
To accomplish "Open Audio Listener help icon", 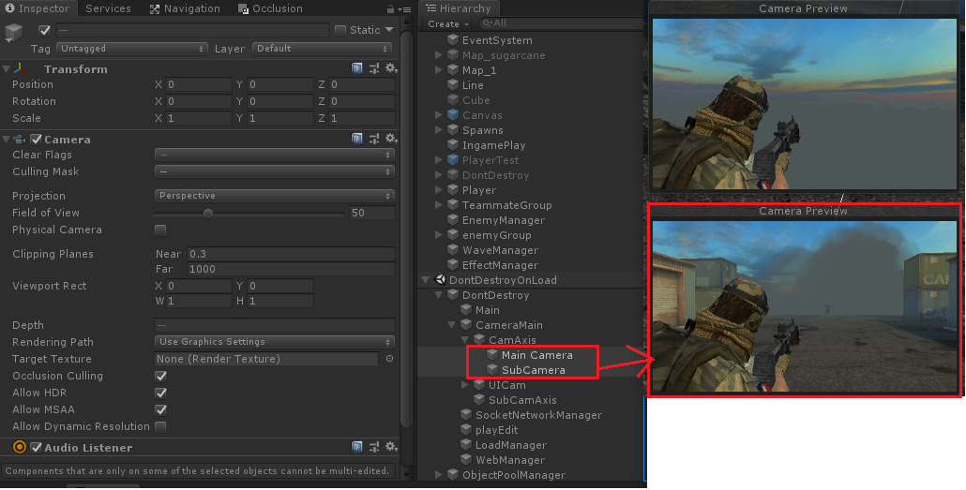I will point(356,447).
